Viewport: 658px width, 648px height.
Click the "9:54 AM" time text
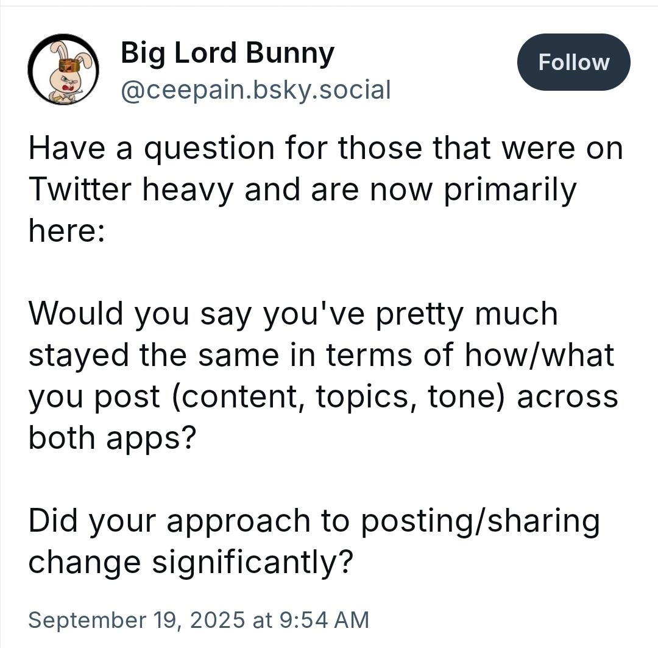point(324,619)
